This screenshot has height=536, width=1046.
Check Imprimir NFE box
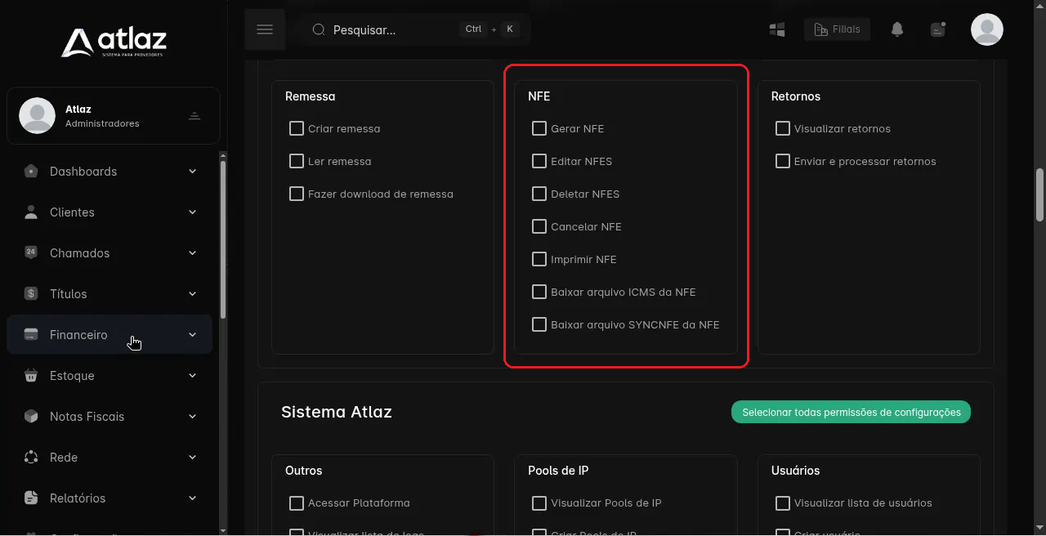[x=539, y=259]
